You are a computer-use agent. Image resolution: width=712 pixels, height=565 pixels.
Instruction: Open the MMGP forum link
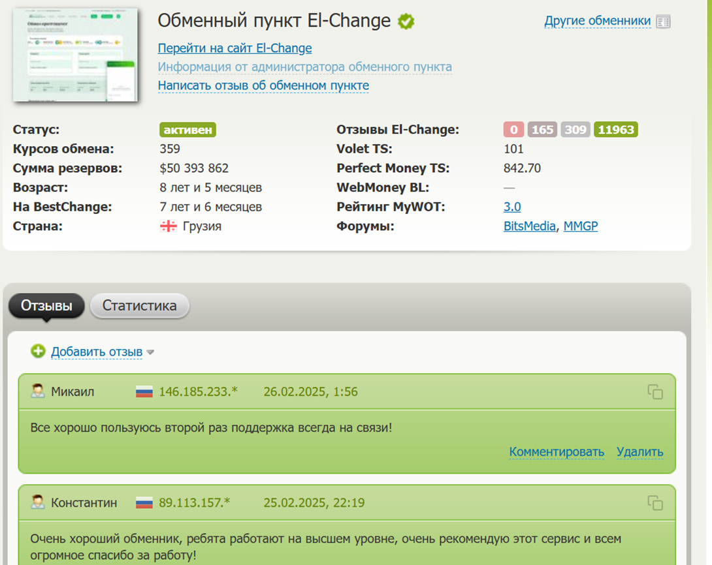(581, 226)
